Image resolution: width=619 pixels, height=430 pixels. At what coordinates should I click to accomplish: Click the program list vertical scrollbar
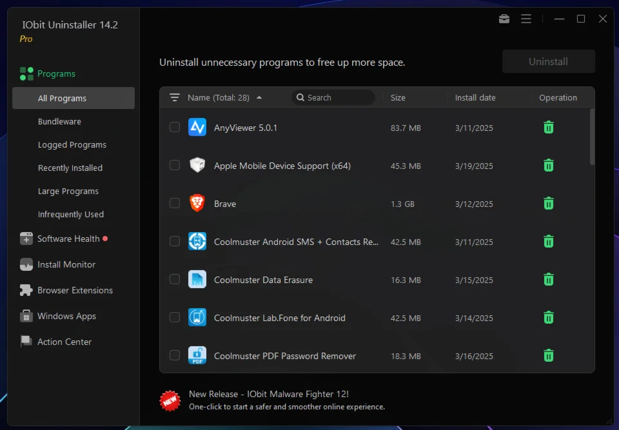(592, 137)
